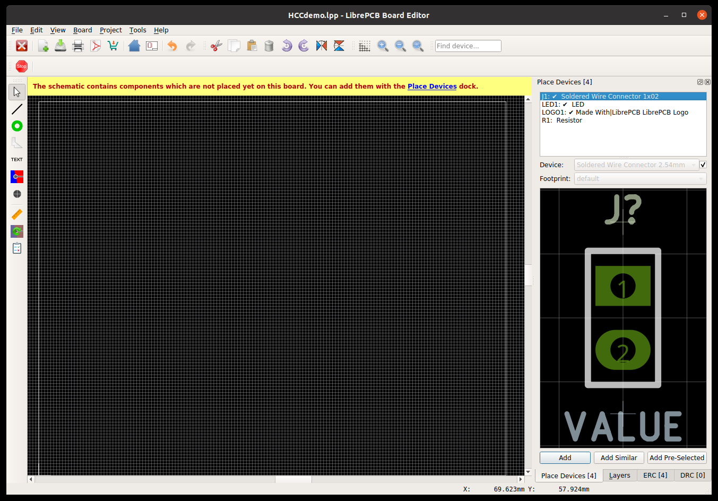The image size is (718, 501).
Task: Select the Add Hole crosshair tool
Action: pos(17,194)
